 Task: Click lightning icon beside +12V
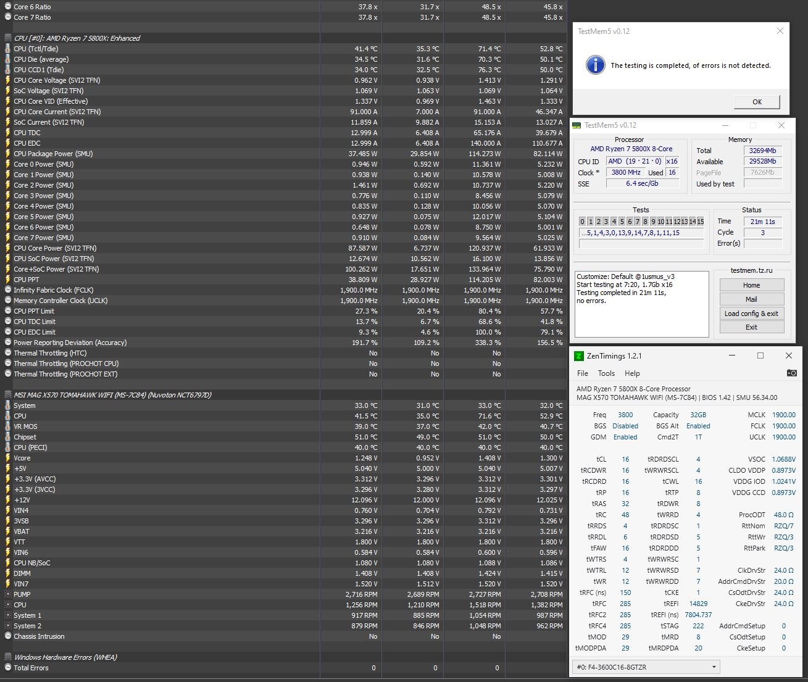pos(7,500)
